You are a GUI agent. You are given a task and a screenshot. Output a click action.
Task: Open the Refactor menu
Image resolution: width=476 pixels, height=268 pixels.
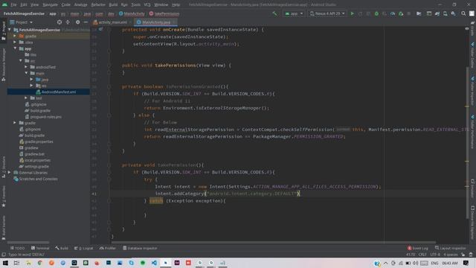pyautogui.click(x=98, y=4)
